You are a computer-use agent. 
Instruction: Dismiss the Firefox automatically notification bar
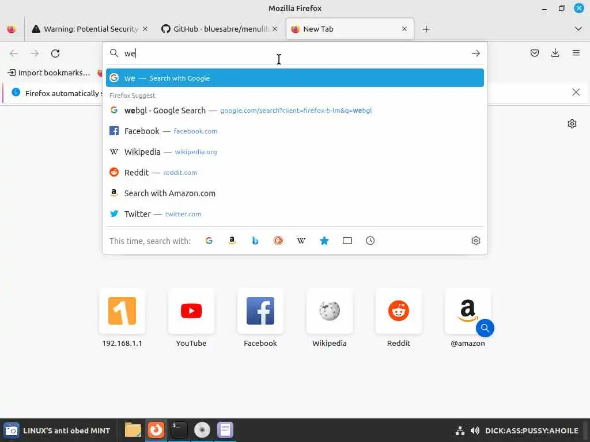pyautogui.click(x=576, y=93)
